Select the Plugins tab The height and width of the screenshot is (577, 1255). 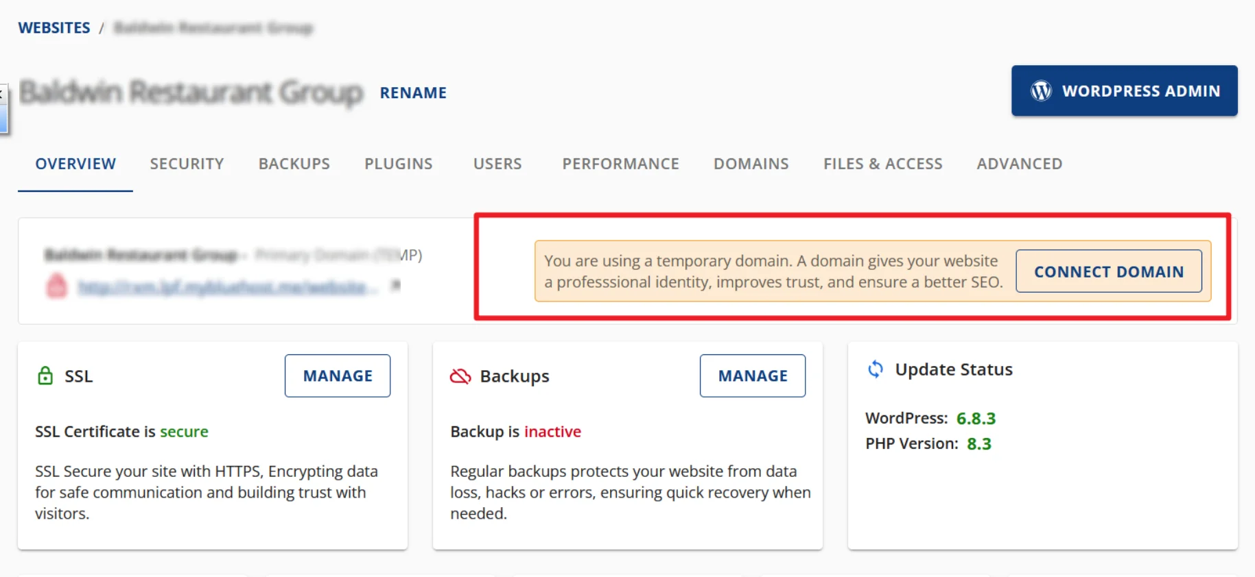click(x=398, y=164)
